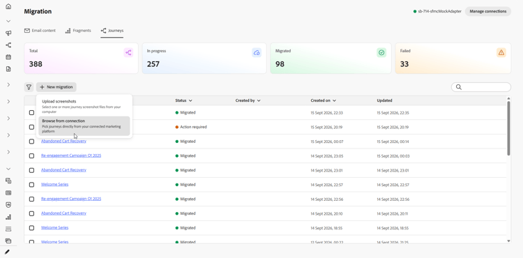Viewport: 523px width, 258px height.
Task: Tick checkbox for the Action required row
Action: [31, 127]
